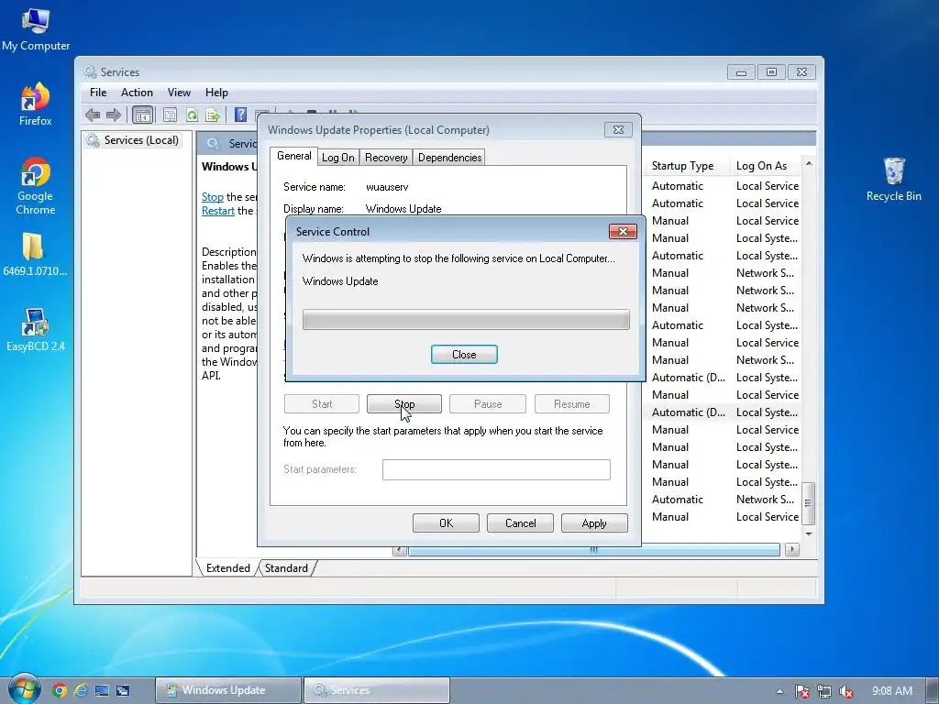This screenshot has height=704, width=939.
Task: Click the muted volume tray icon
Action: 846,691
